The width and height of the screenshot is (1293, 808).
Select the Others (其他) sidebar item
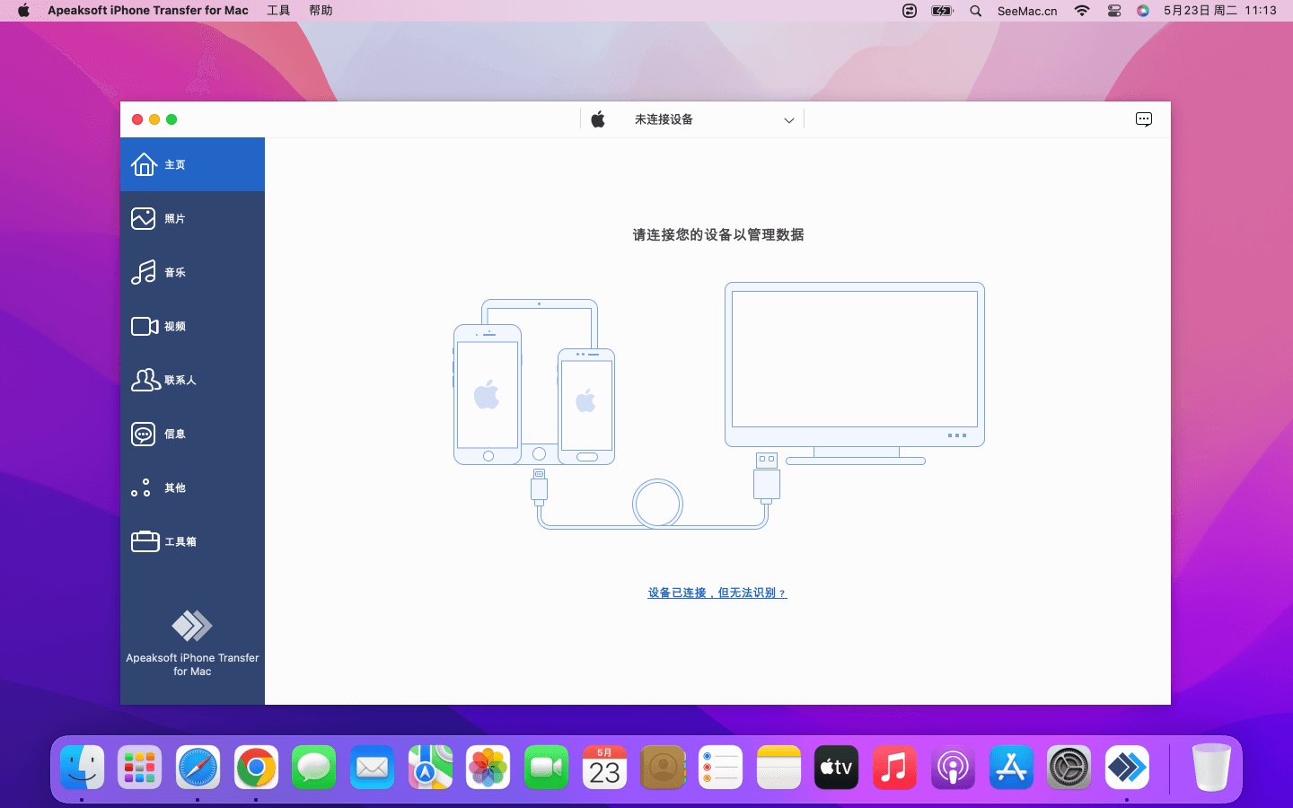174,488
